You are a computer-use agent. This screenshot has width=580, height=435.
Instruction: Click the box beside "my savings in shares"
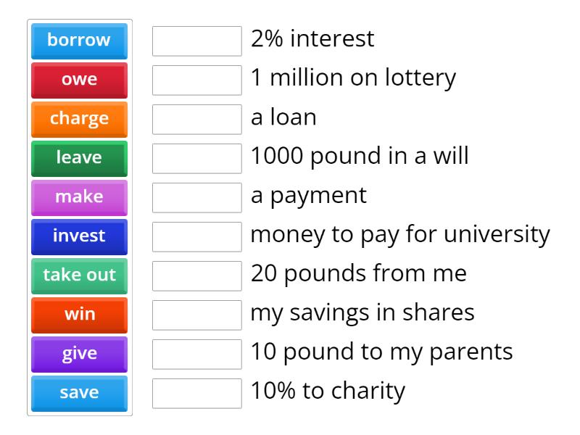pyautogui.click(x=196, y=315)
